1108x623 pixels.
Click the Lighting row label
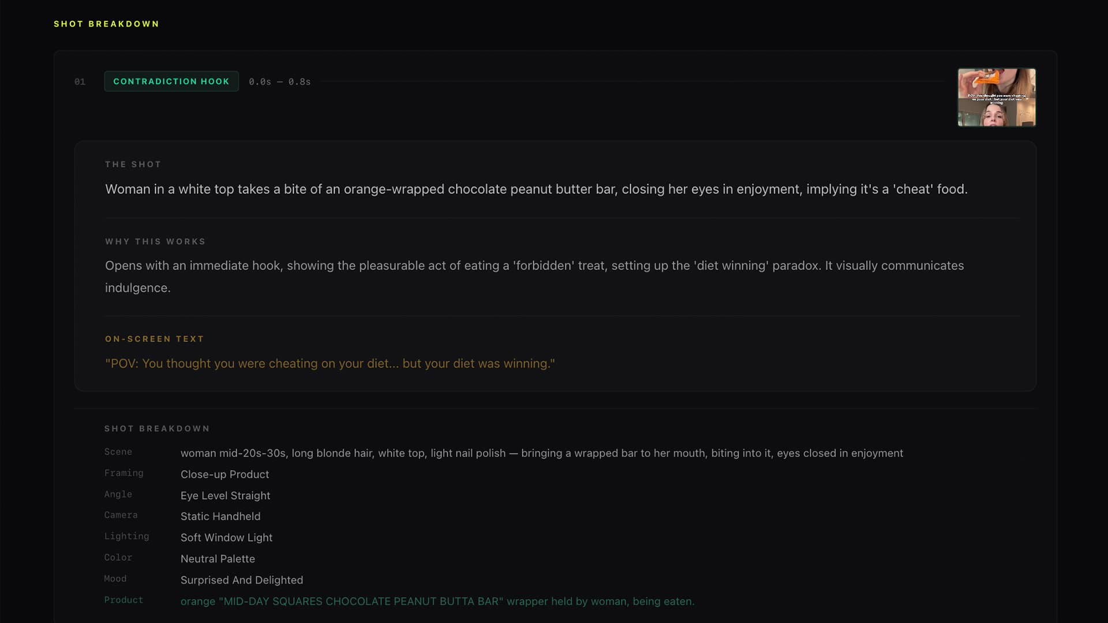127,536
